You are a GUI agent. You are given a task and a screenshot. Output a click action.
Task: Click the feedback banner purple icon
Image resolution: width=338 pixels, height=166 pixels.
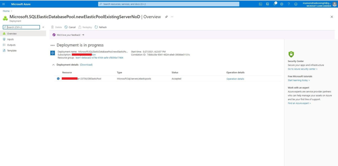[x=54, y=35]
